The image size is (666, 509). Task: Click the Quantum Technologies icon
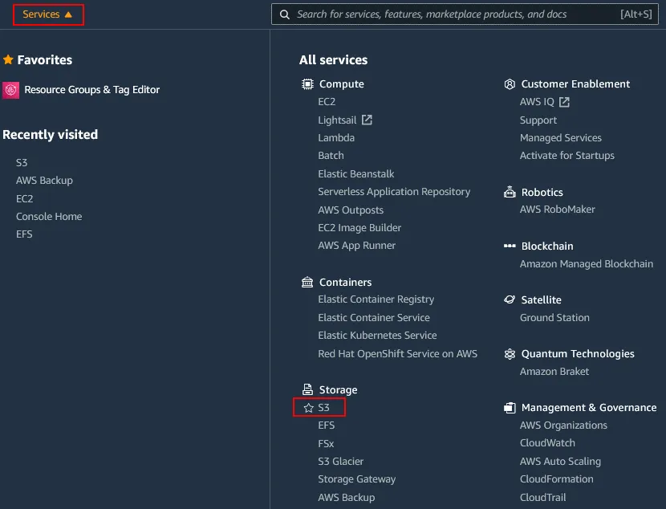tap(510, 353)
